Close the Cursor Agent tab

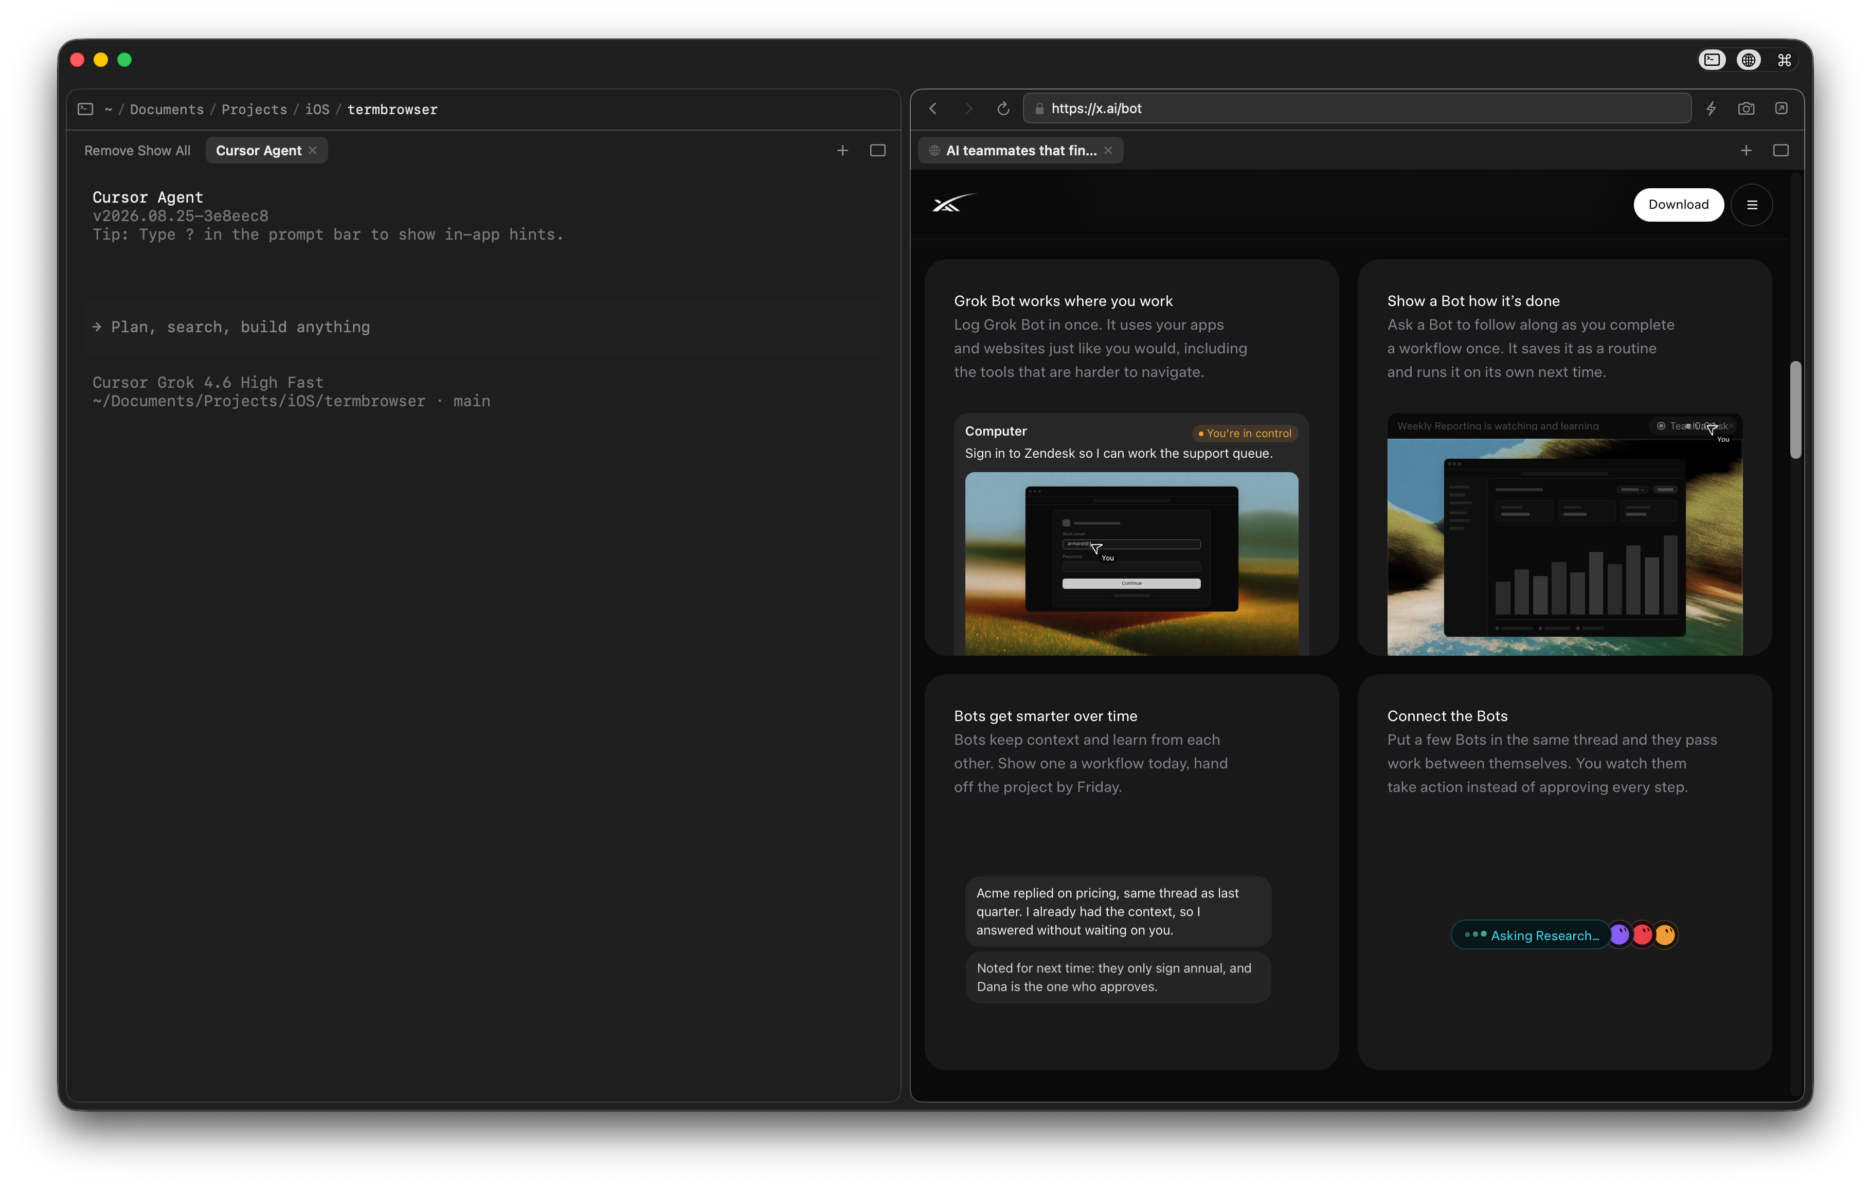312,151
